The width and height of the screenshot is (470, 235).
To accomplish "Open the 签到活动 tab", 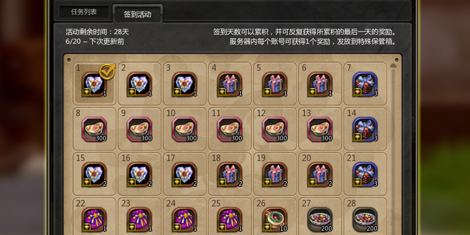I will click(x=137, y=14).
